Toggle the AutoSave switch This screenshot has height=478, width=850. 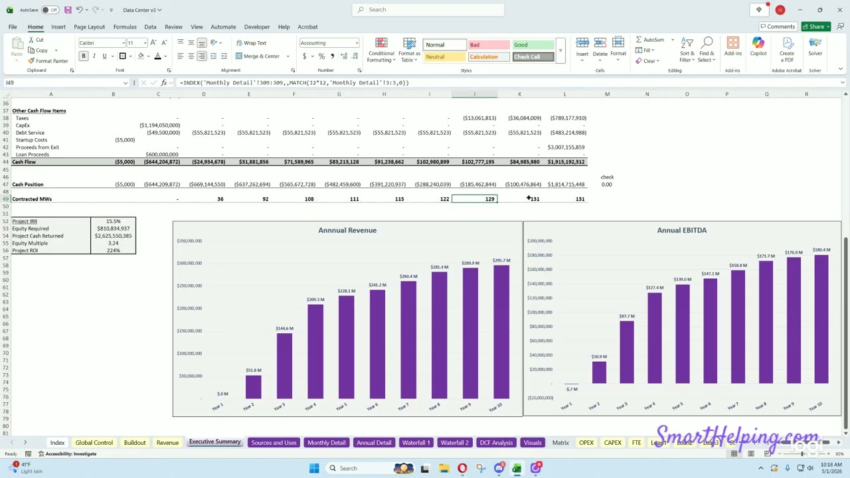[50, 10]
